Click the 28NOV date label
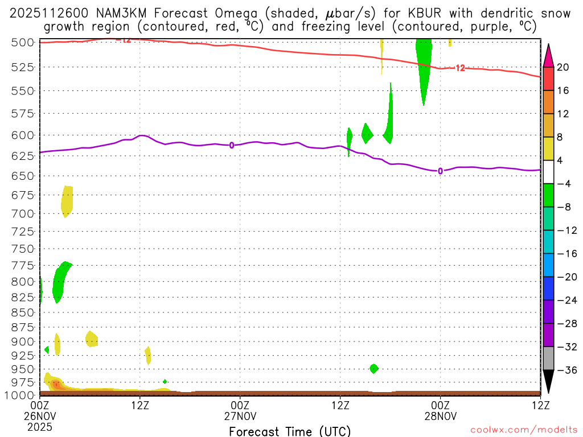 pyautogui.click(x=441, y=416)
